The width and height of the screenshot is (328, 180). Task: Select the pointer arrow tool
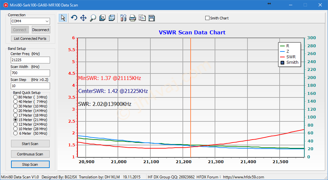[63, 18]
